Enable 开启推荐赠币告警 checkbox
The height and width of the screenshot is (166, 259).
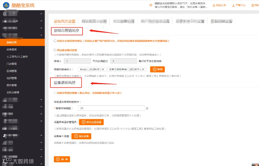[x=55, y=50]
